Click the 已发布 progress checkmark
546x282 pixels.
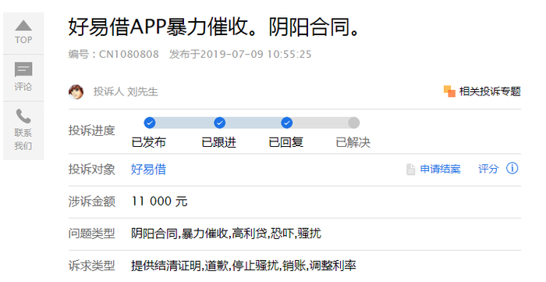150,123
